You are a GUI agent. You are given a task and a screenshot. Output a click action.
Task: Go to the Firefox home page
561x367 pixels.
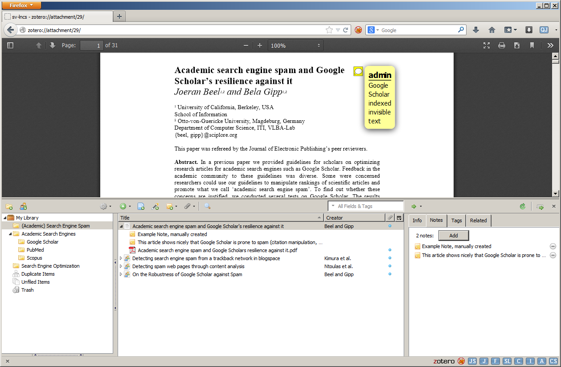point(492,30)
